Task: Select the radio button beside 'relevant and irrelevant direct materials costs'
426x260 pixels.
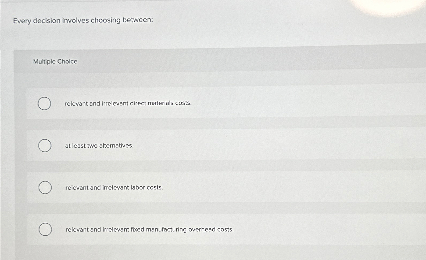Action: [45, 103]
